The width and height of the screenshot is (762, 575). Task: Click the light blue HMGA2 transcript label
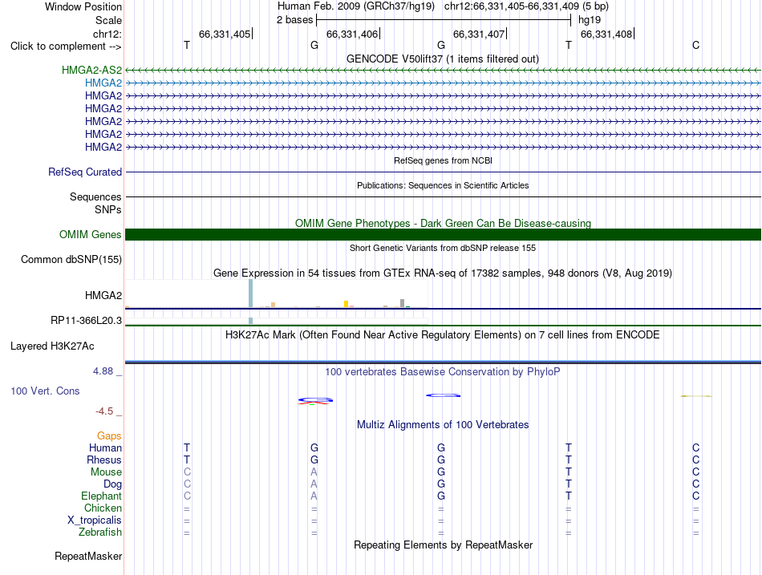click(103, 83)
